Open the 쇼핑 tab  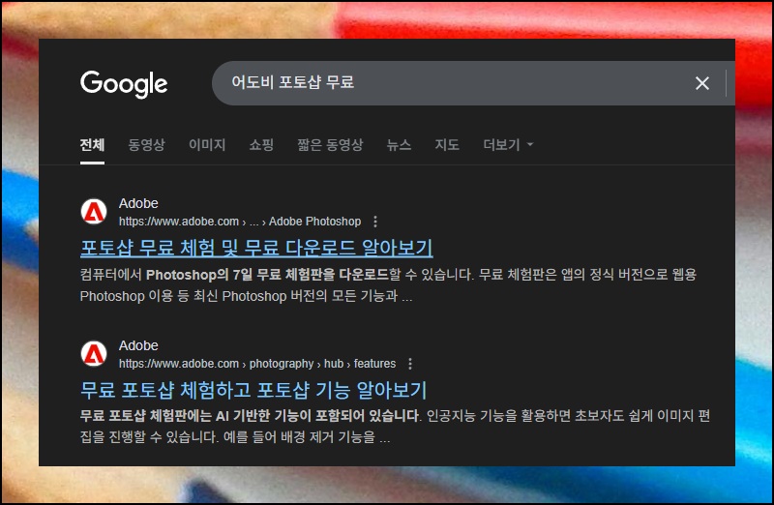click(x=261, y=145)
